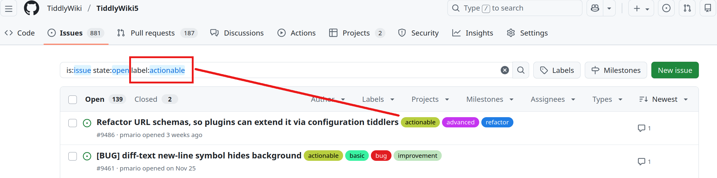Viewport: 717px width, 178px height.
Task: Open comments on issue #9486
Action: pyautogui.click(x=644, y=128)
